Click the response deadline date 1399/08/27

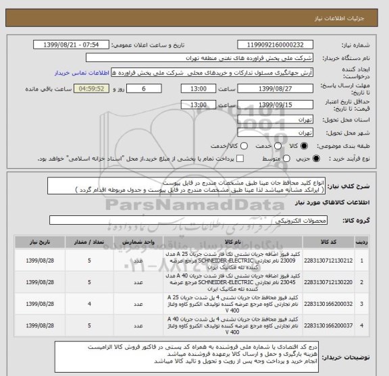275,89
